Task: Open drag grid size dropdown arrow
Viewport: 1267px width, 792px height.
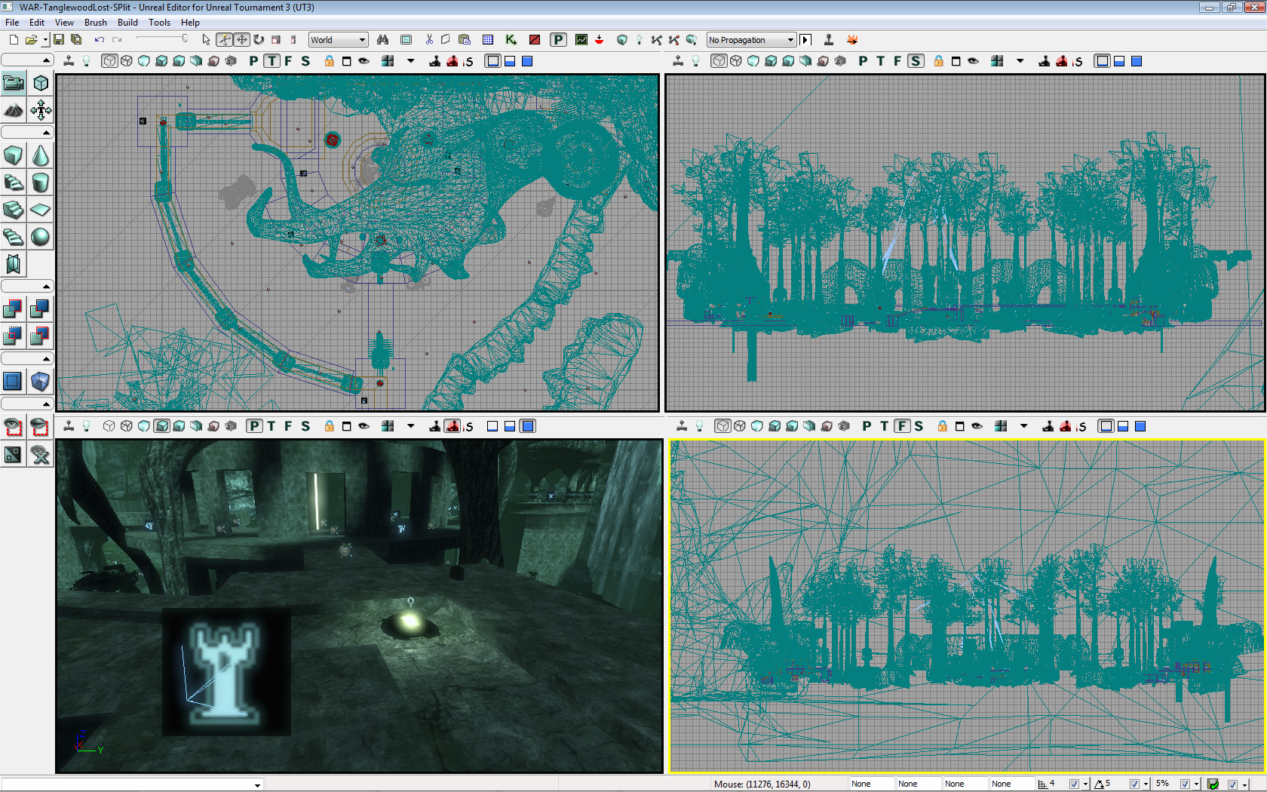Action: click(1085, 784)
